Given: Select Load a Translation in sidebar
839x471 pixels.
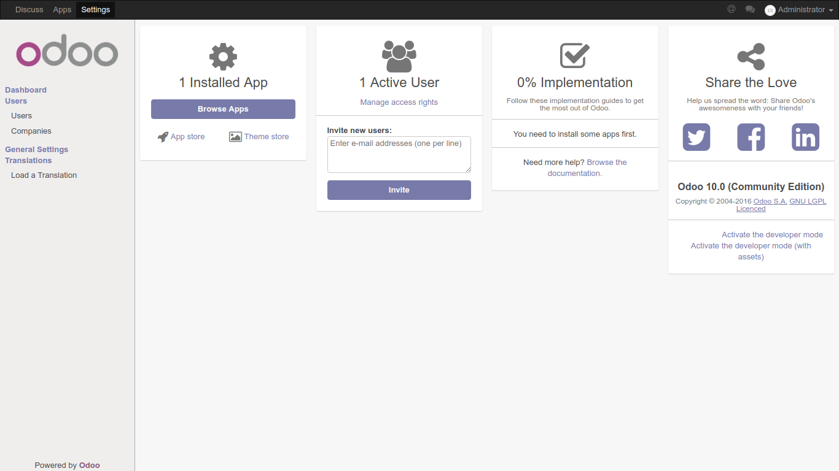Looking at the screenshot, I should 44,175.
